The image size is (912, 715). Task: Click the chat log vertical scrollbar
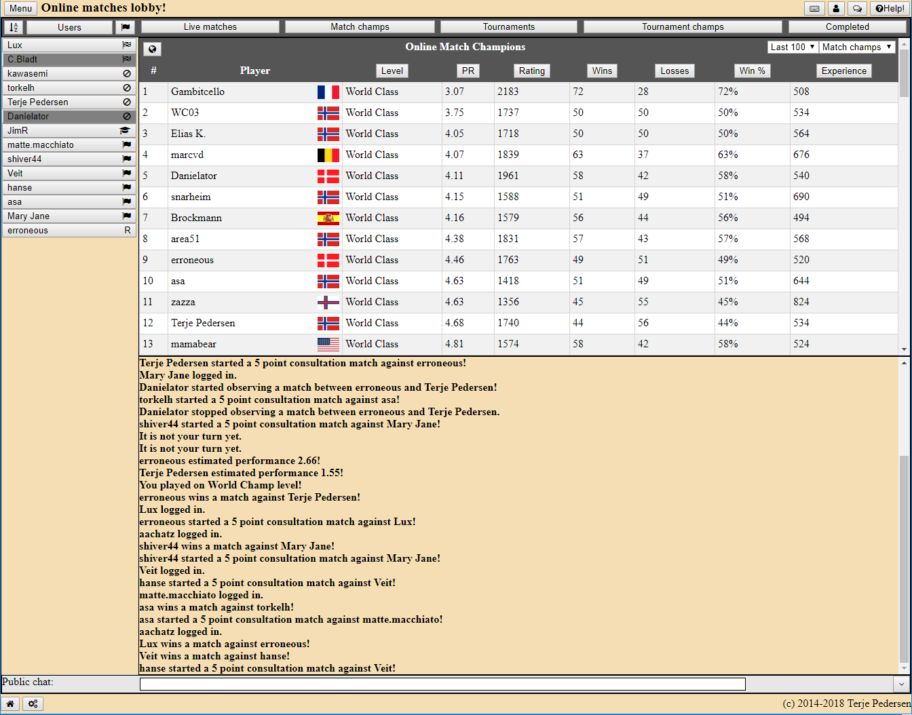click(x=904, y=560)
